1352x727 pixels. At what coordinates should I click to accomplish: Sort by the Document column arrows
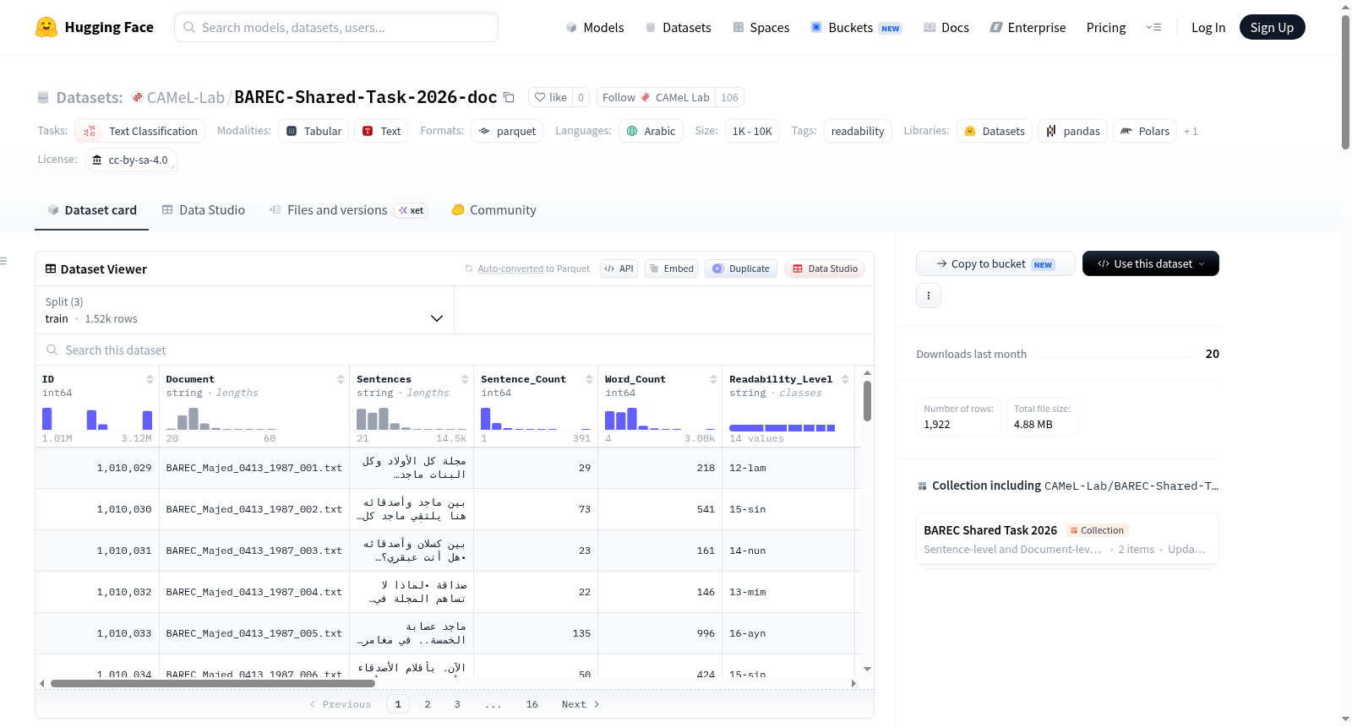341,379
